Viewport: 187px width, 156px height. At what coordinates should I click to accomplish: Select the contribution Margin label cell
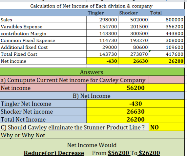(43, 33)
